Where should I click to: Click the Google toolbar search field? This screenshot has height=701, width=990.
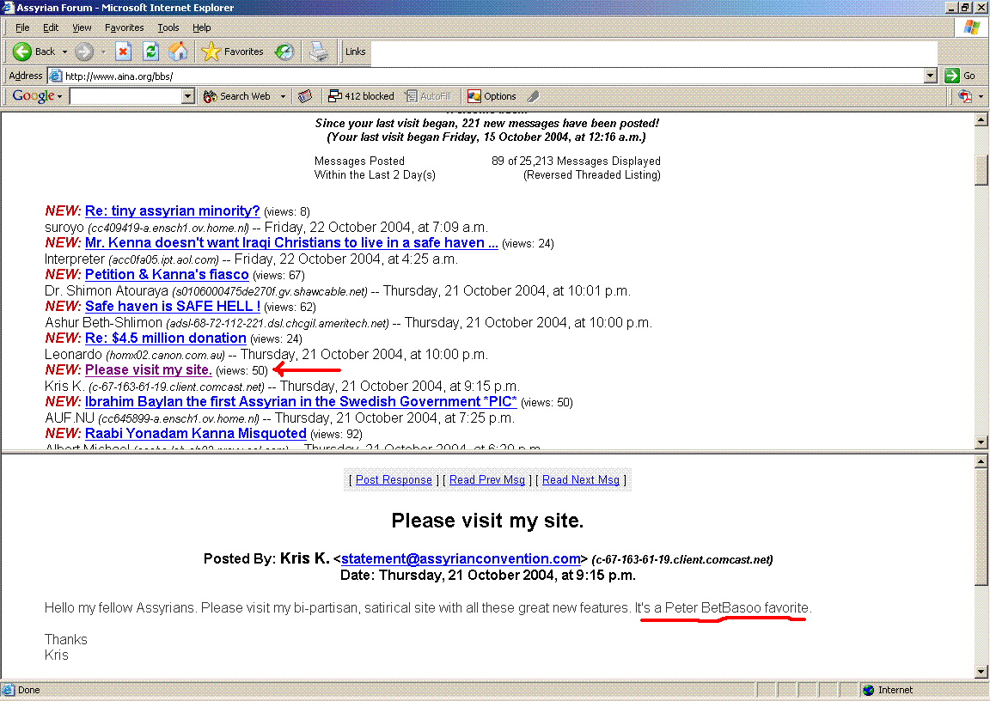pos(125,96)
